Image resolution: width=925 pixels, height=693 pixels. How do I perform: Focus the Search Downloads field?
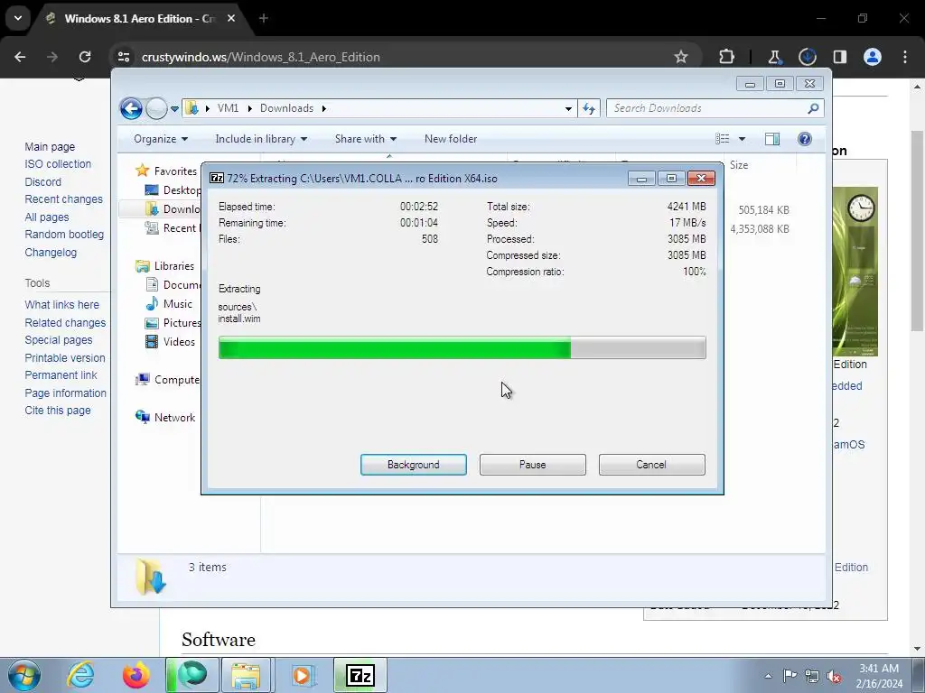click(x=715, y=108)
